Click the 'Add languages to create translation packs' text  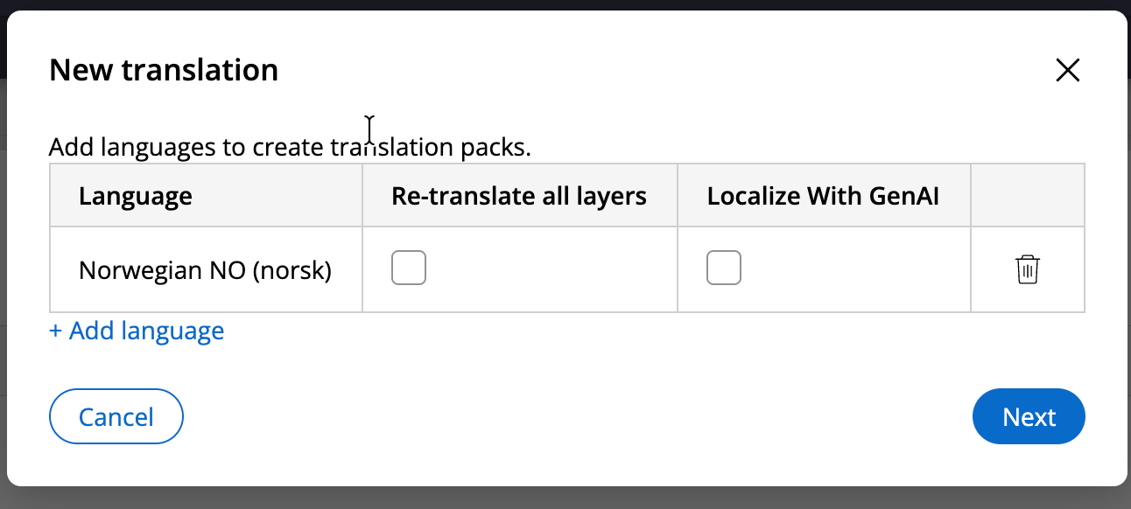290,147
